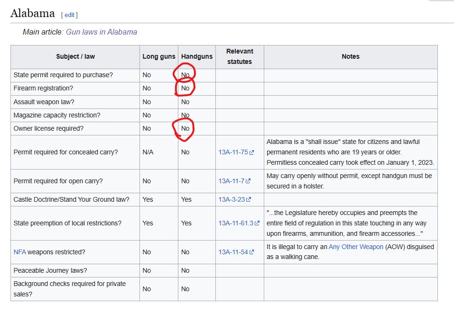Open statute link 13A-11-7
The width and height of the screenshot is (454, 331).
click(x=232, y=181)
